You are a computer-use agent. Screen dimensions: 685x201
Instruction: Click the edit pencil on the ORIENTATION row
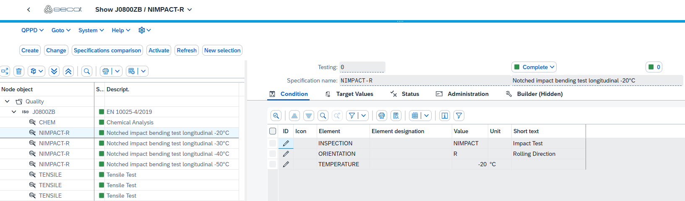tap(286, 154)
